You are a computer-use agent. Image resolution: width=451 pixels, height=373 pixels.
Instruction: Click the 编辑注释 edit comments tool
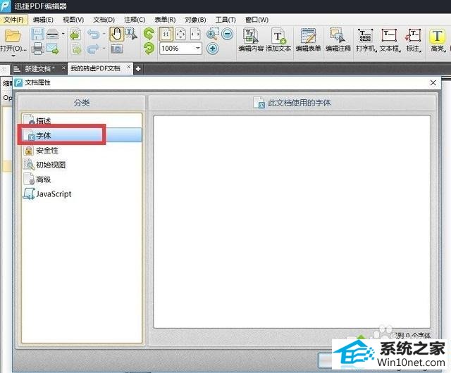[x=338, y=40]
